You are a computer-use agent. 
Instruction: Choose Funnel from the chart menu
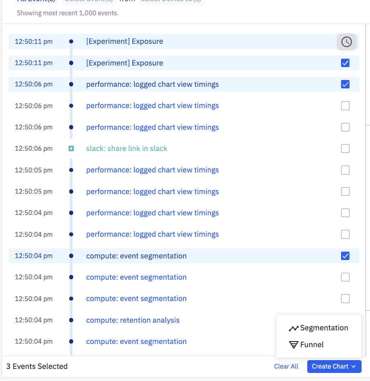[312, 345]
